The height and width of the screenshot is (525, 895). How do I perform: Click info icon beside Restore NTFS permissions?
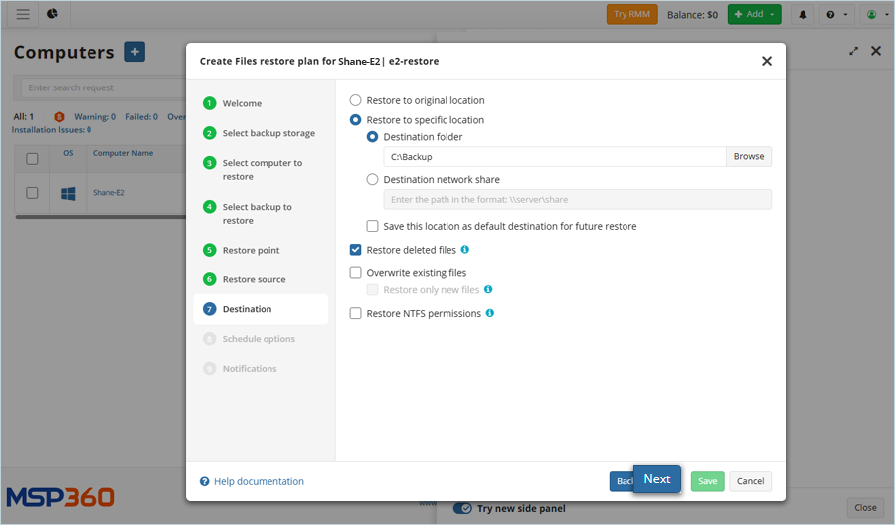490,313
